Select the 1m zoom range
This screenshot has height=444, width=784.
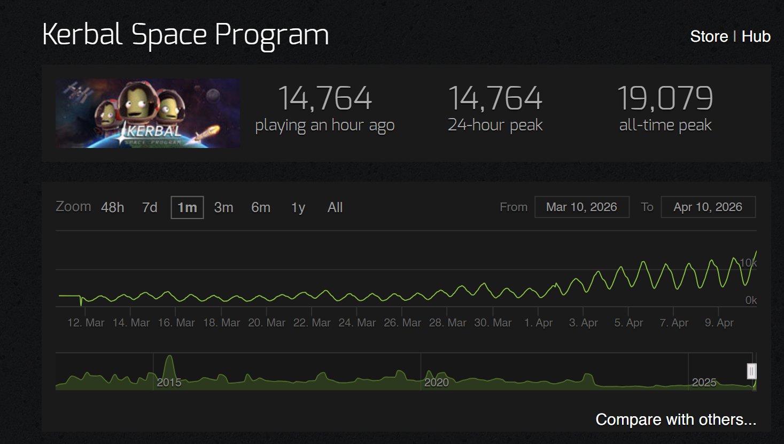[x=187, y=207]
